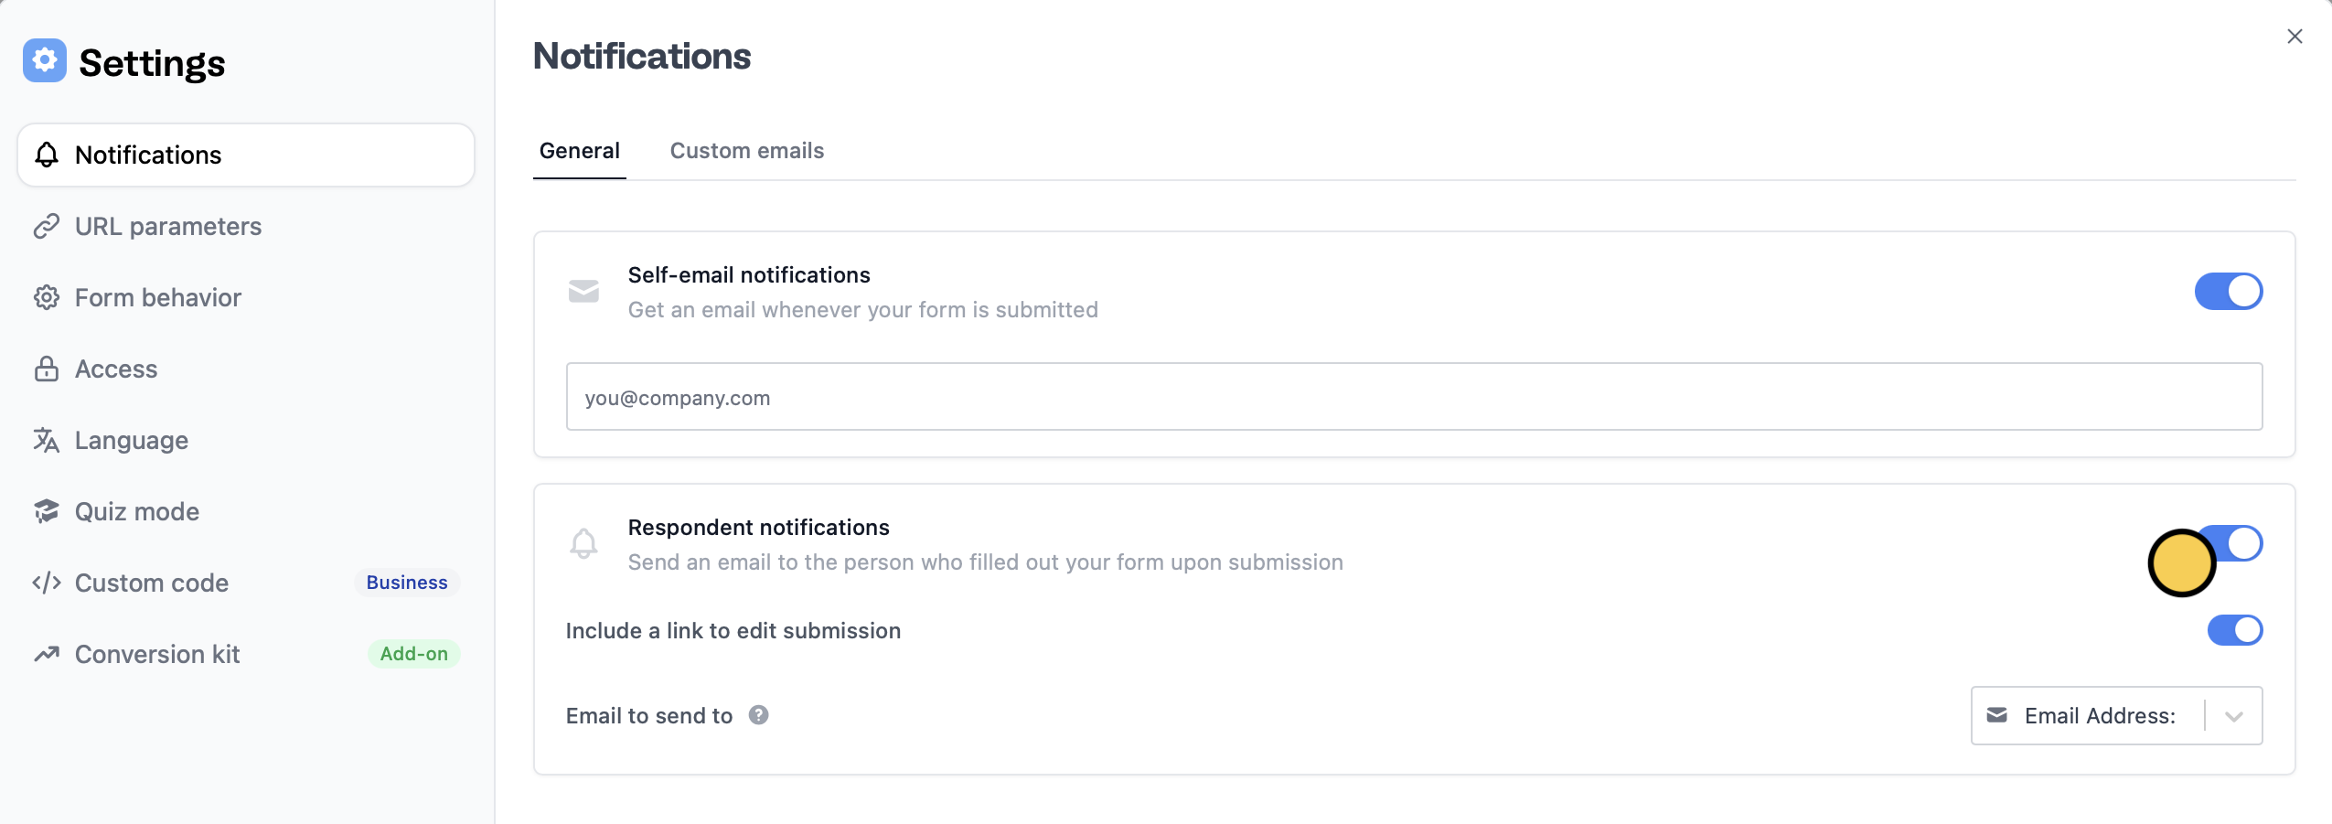Click the Quiz mode graduation cap icon

(47, 511)
